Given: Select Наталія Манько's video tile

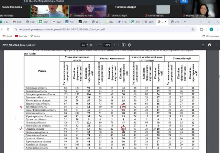Looking at the screenshot, I should coord(49,11).
